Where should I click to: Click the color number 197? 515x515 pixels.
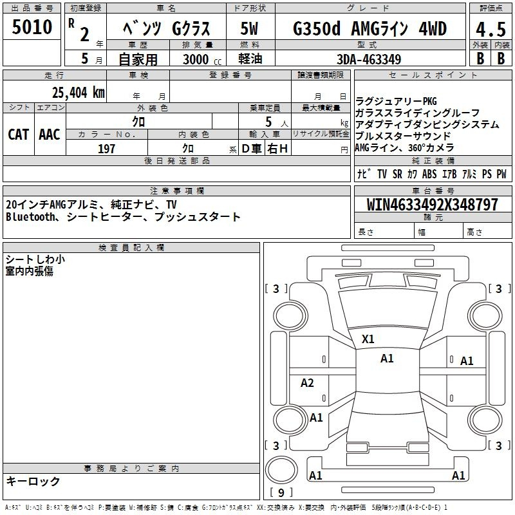106,149
